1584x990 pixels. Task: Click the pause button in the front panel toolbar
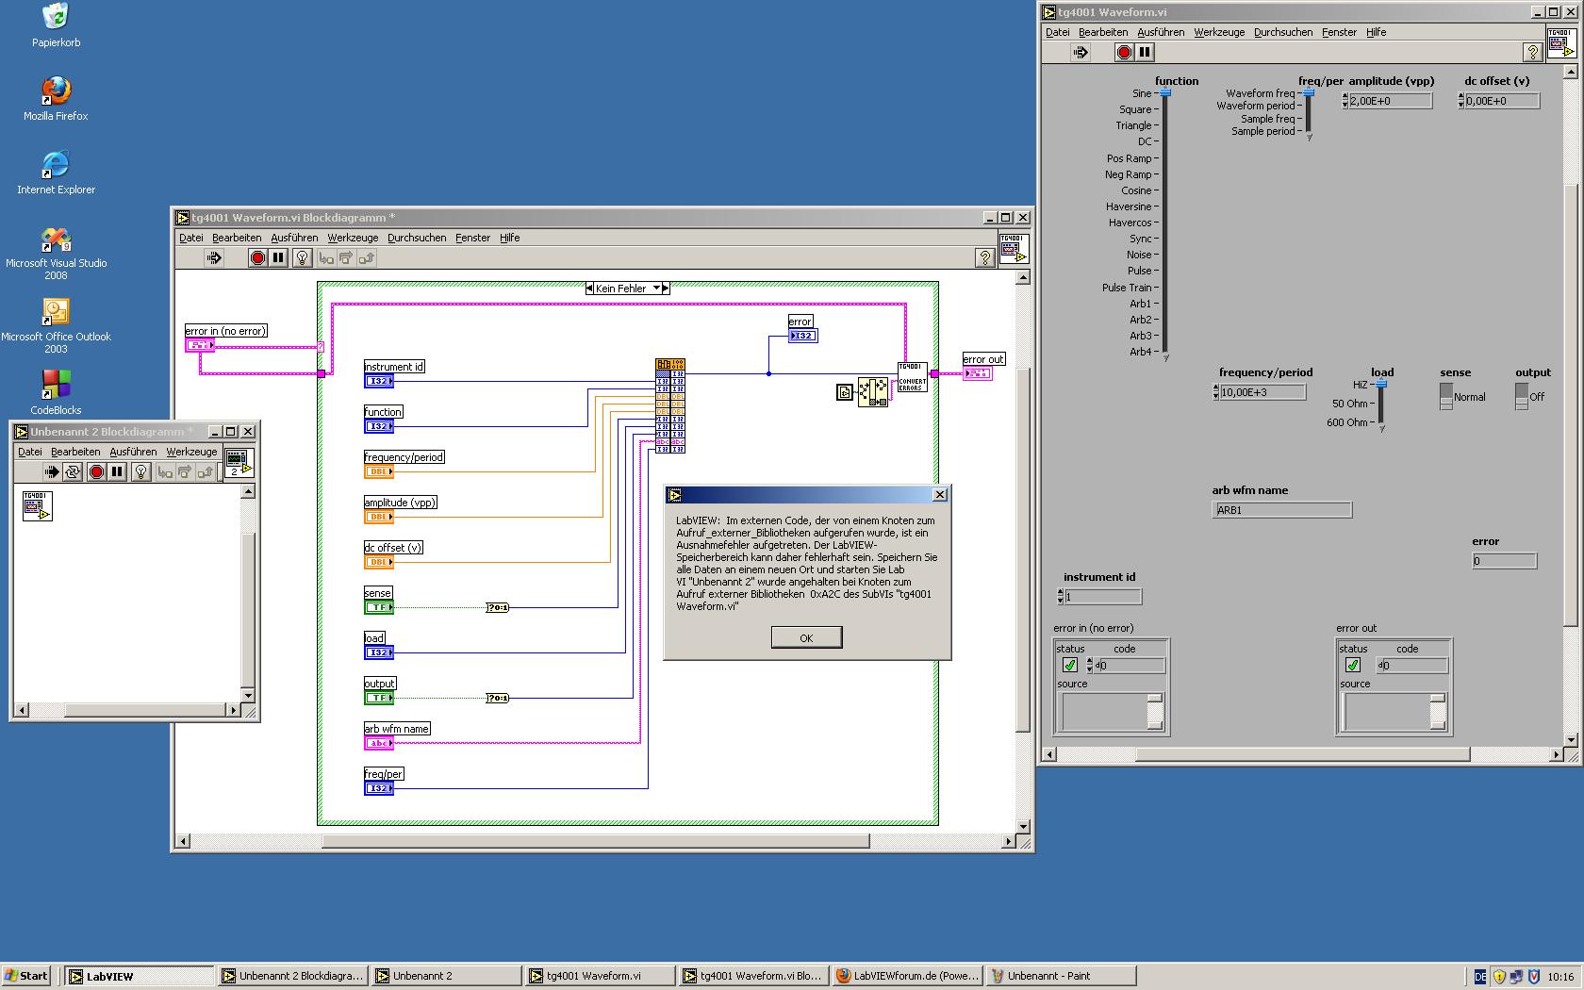click(1144, 53)
